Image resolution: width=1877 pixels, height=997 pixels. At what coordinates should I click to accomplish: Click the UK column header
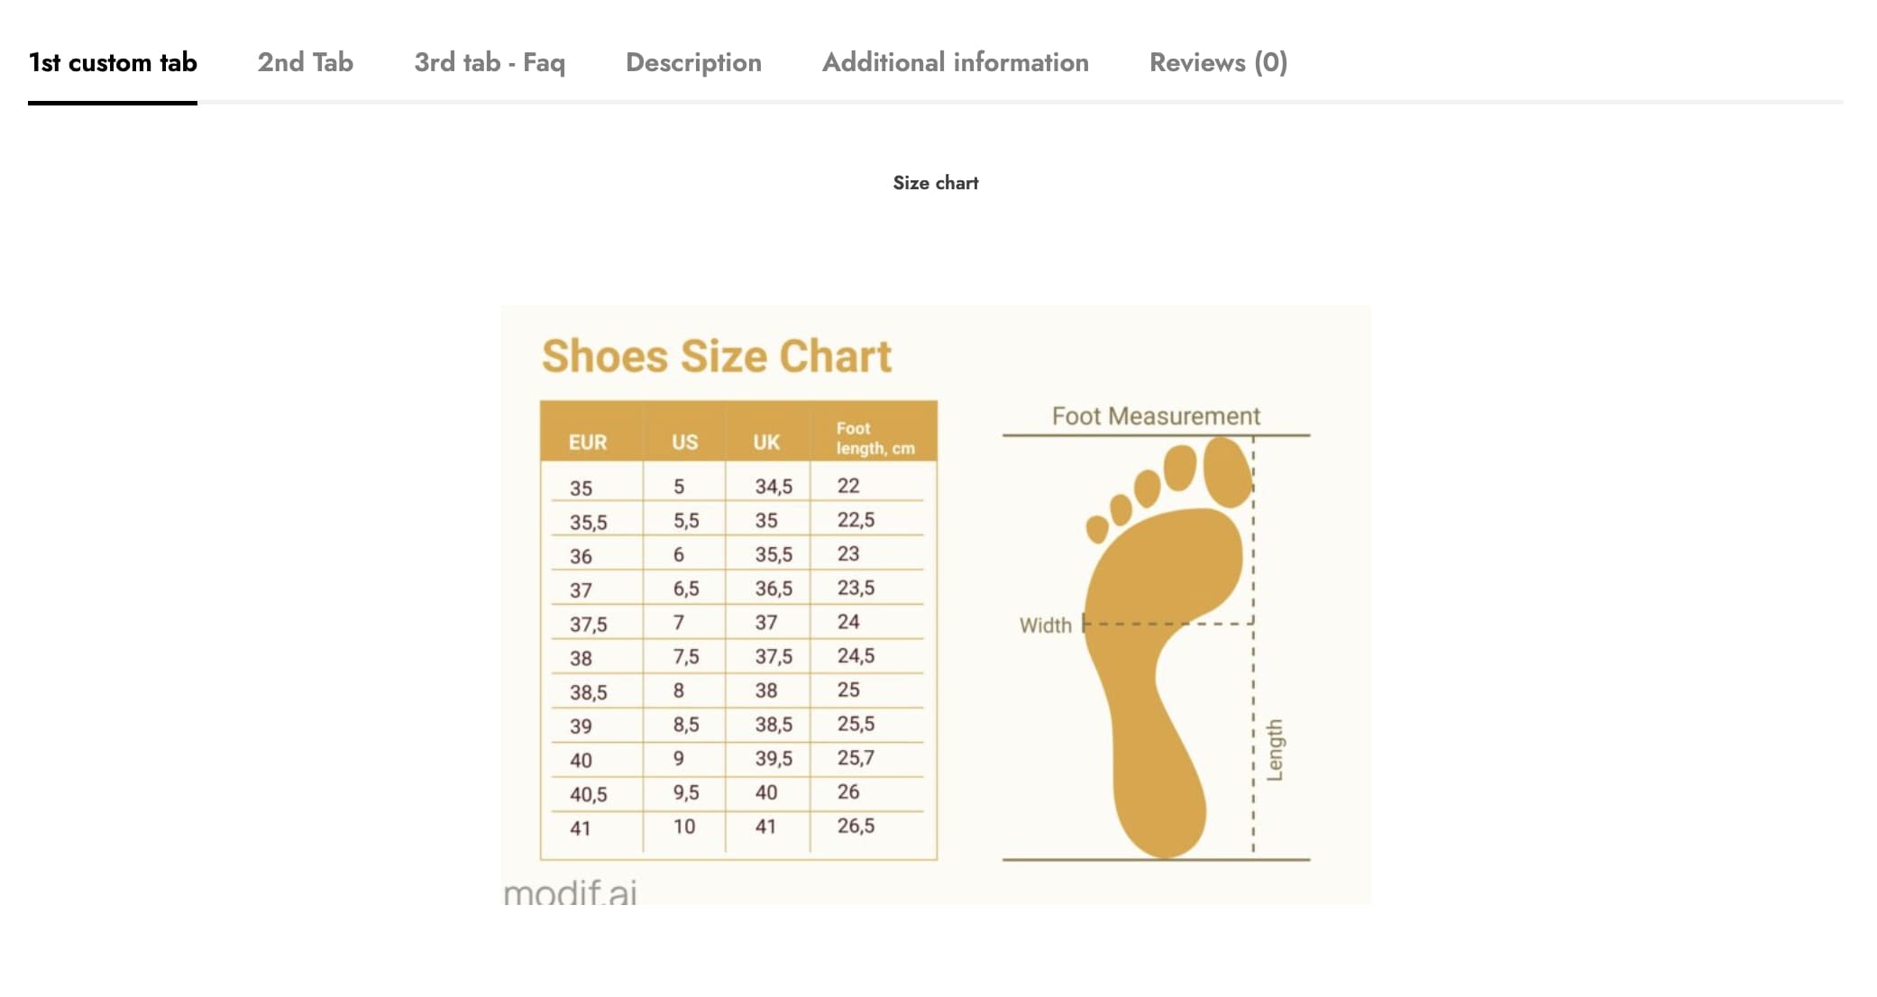point(766,442)
